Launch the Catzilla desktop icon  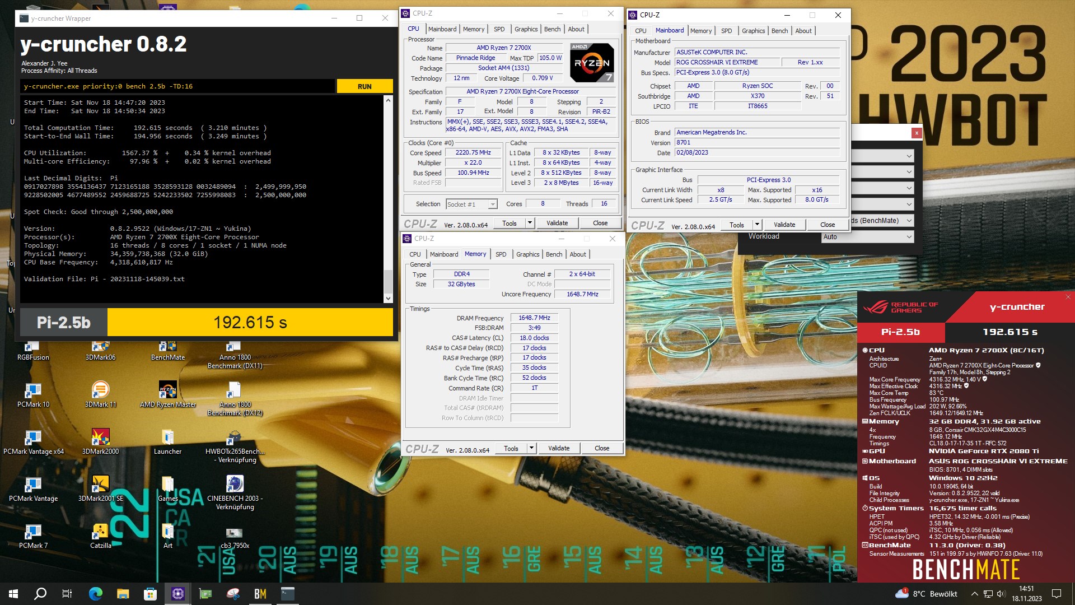point(100,536)
